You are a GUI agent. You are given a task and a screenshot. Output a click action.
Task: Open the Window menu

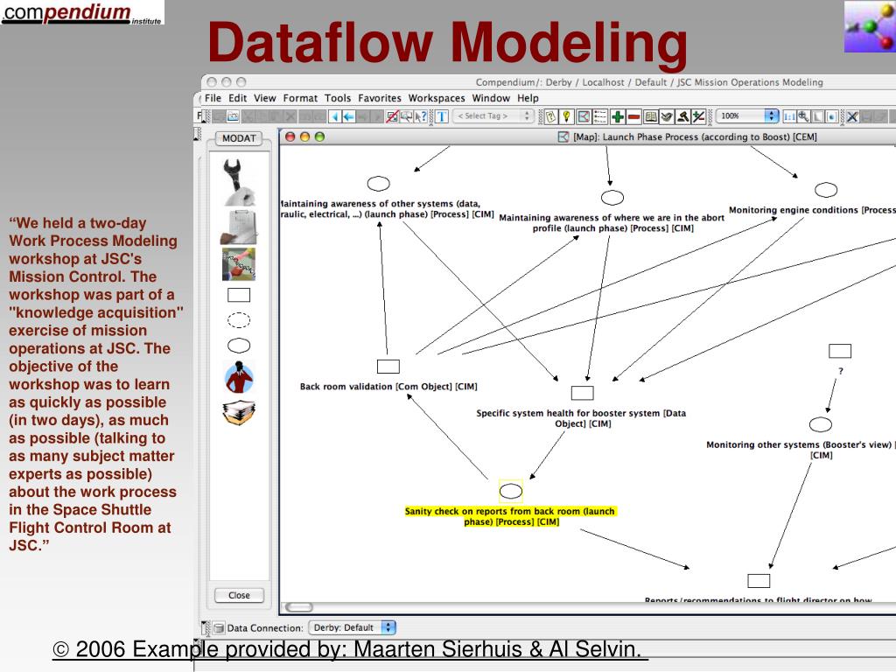pos(491,98)
